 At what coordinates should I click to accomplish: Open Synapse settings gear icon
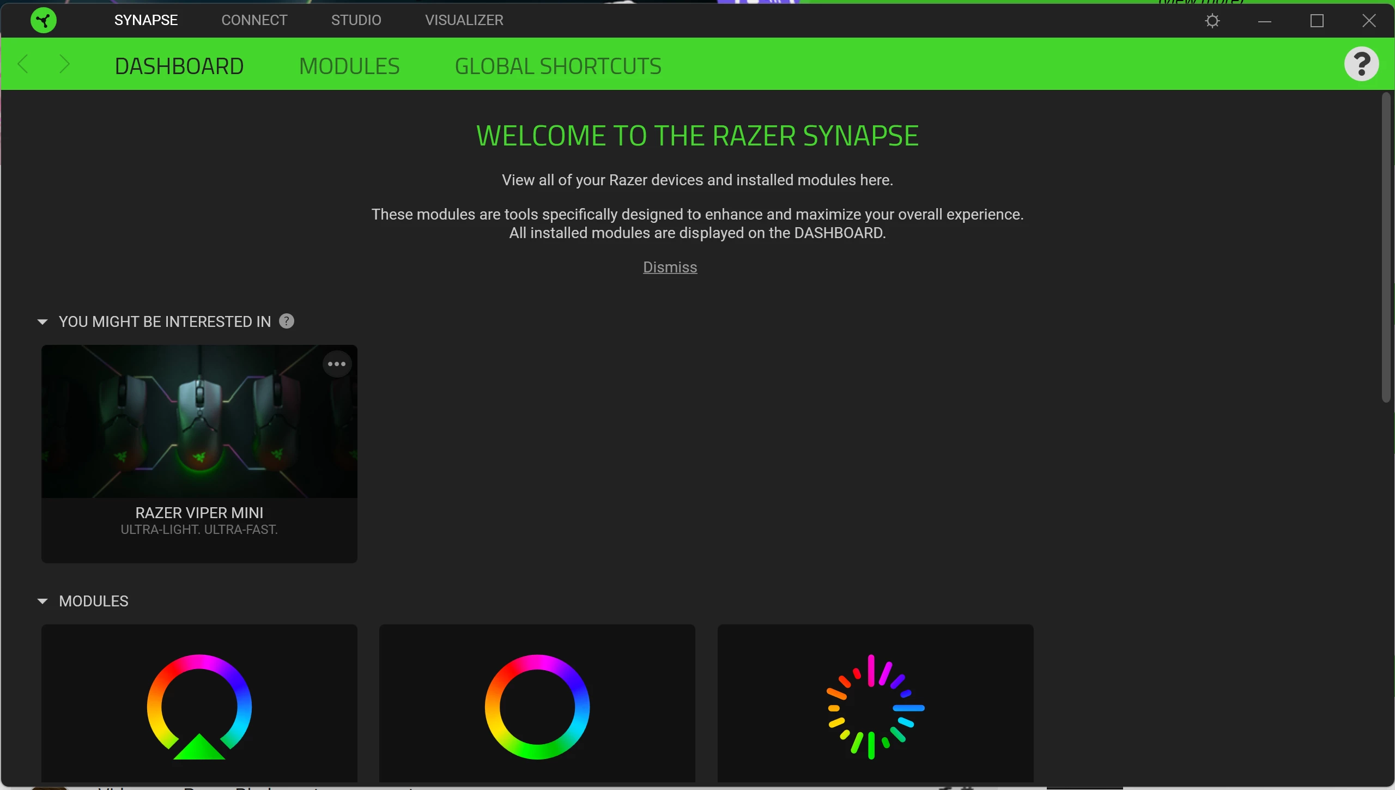pyautogui.click(x=1212, y=21)
